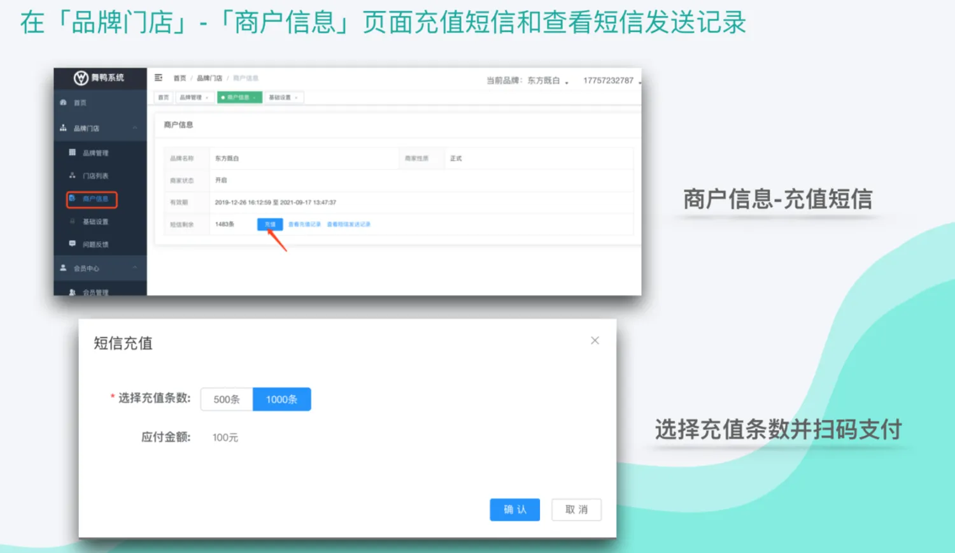Collapse the 品牌门店 sidebar group

pos(135,128)
